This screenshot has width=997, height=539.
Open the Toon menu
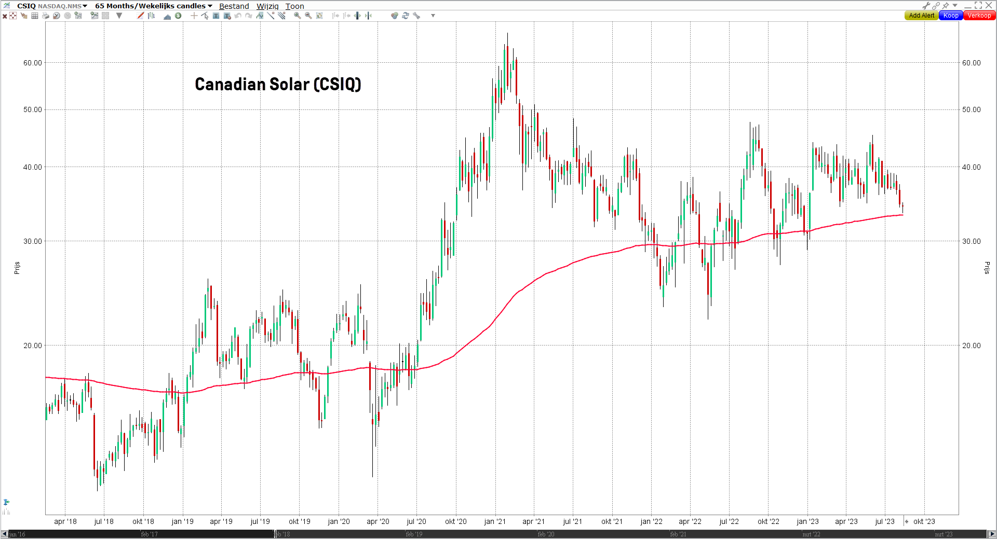(x=294, y=6)
